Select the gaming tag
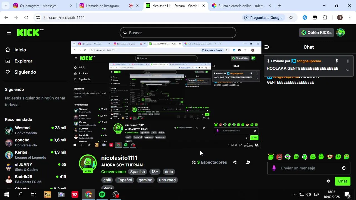The image size is (356, 200). (x=145, y=180)
